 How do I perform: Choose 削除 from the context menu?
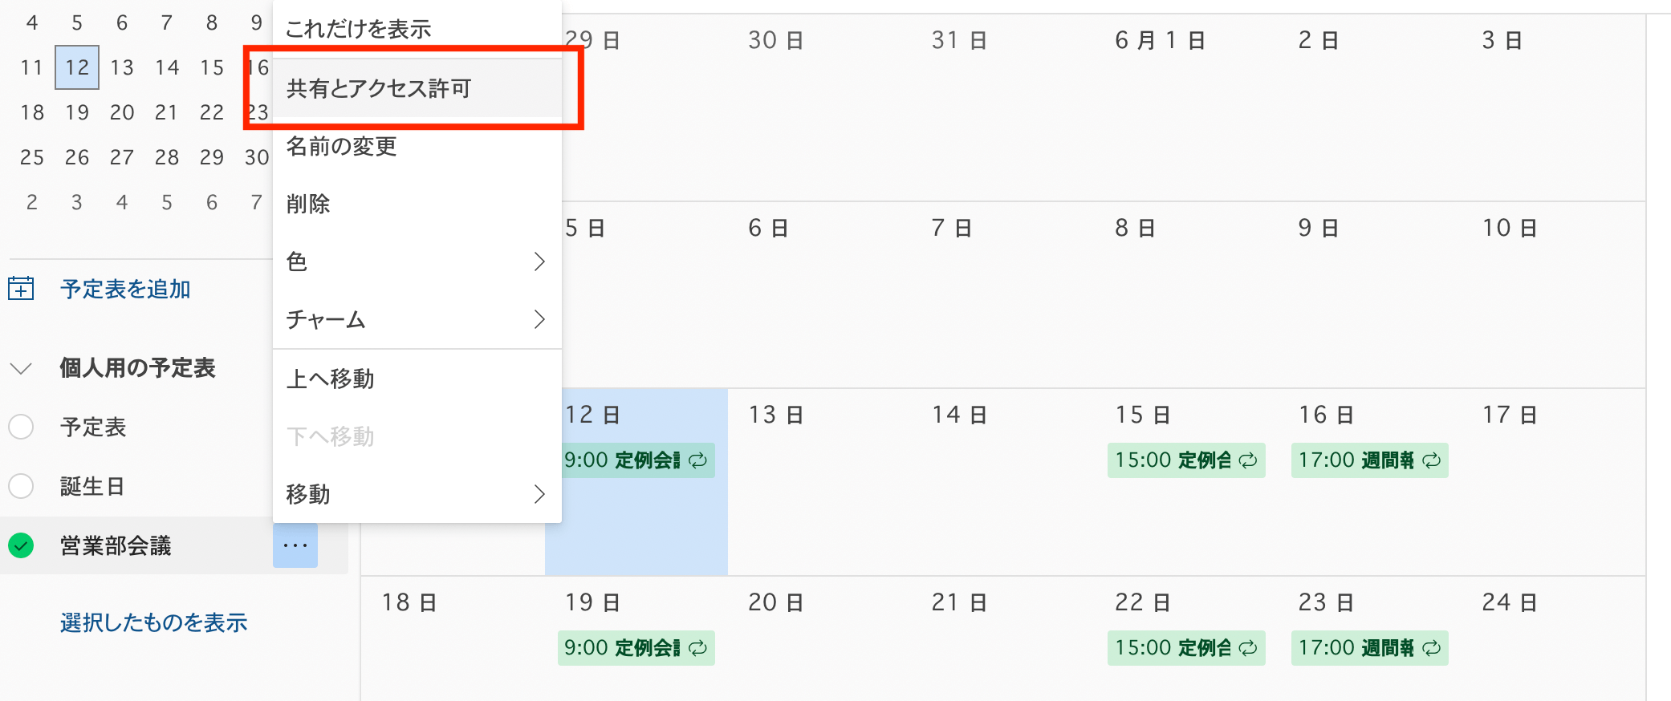[x=308, y=204]
